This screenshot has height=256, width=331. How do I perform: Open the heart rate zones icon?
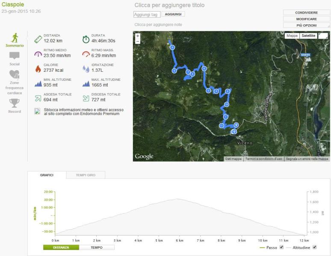click(x=15, y=74)
